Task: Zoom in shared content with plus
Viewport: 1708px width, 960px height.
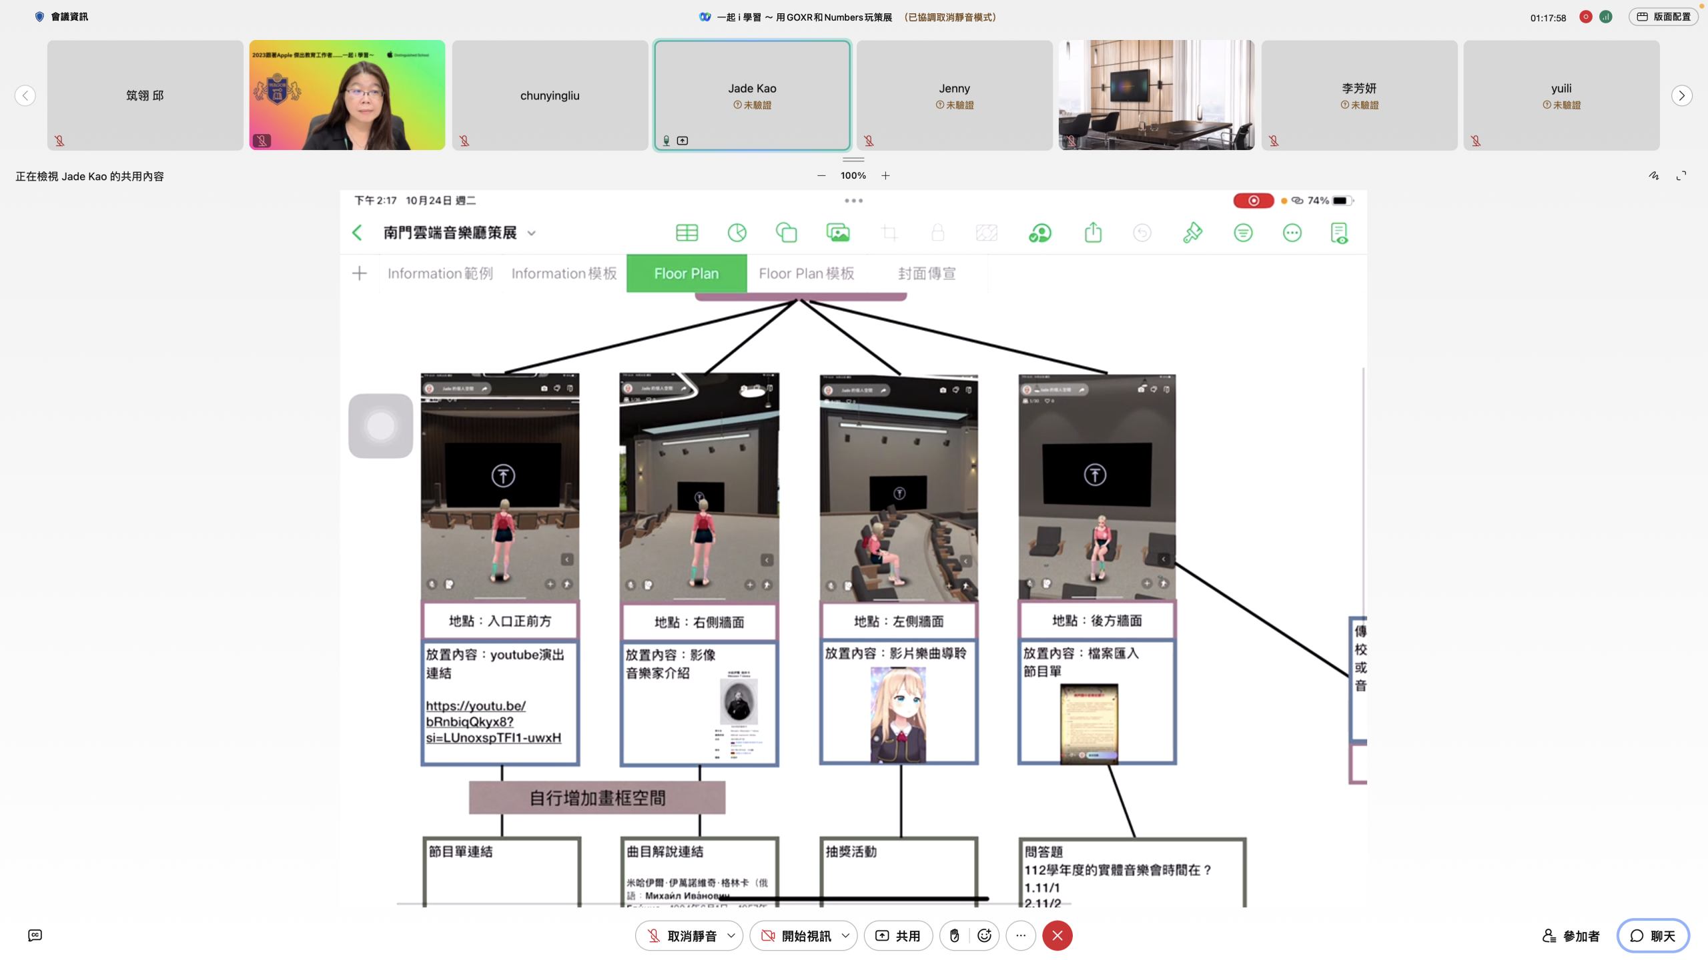Action: 885,175
